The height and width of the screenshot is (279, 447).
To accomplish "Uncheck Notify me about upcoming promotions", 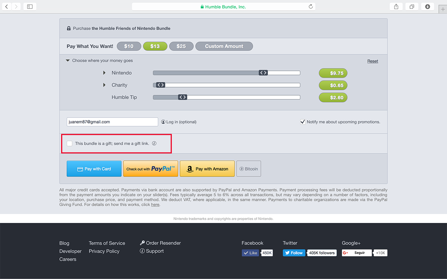I will [x=303, y=122].
